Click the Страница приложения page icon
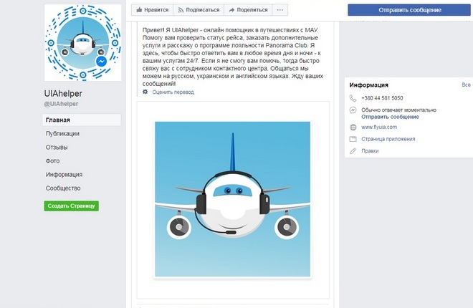The height and width of the screenshot is (308, 473). pos(353,139)
